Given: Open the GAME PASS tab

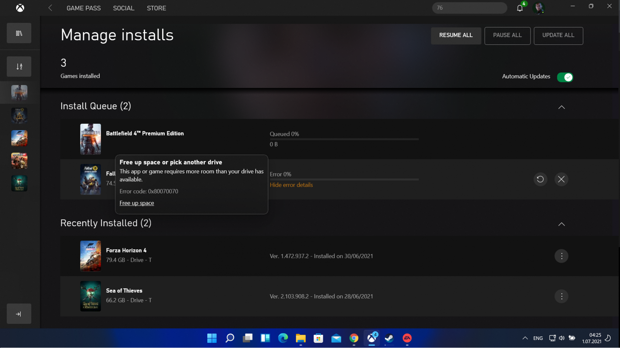Looking at the screenshot, I should click(x=84, y=8).
